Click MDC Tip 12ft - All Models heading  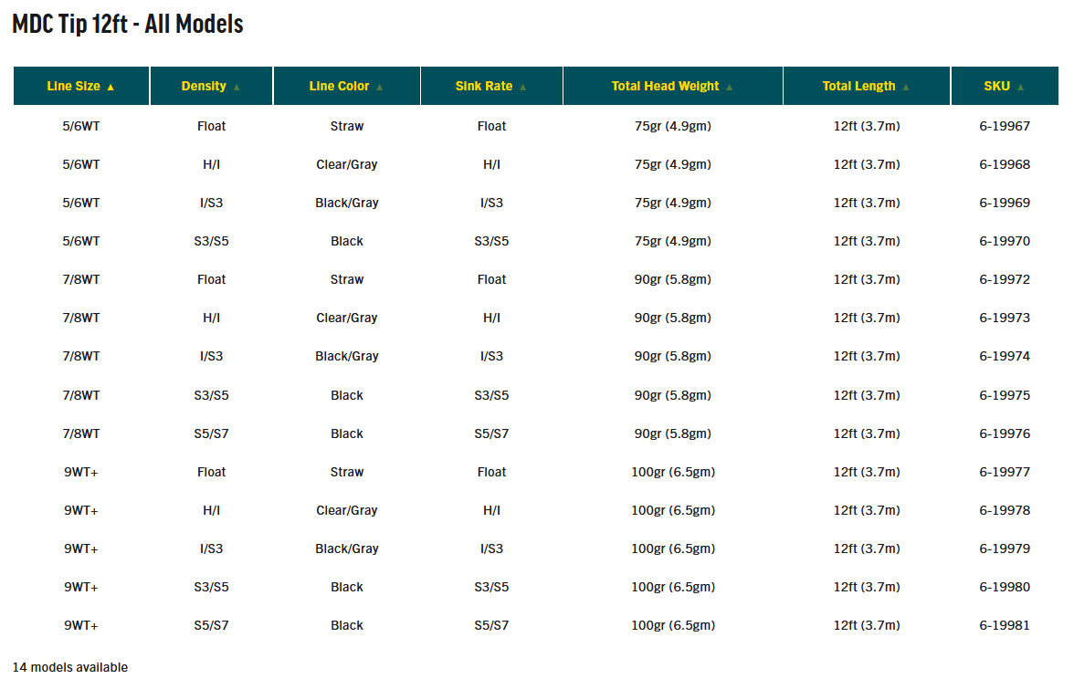click(128, 24)
